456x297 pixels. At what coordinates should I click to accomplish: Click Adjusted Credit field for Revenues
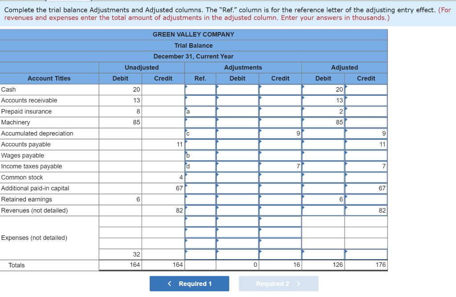point(366,210)
